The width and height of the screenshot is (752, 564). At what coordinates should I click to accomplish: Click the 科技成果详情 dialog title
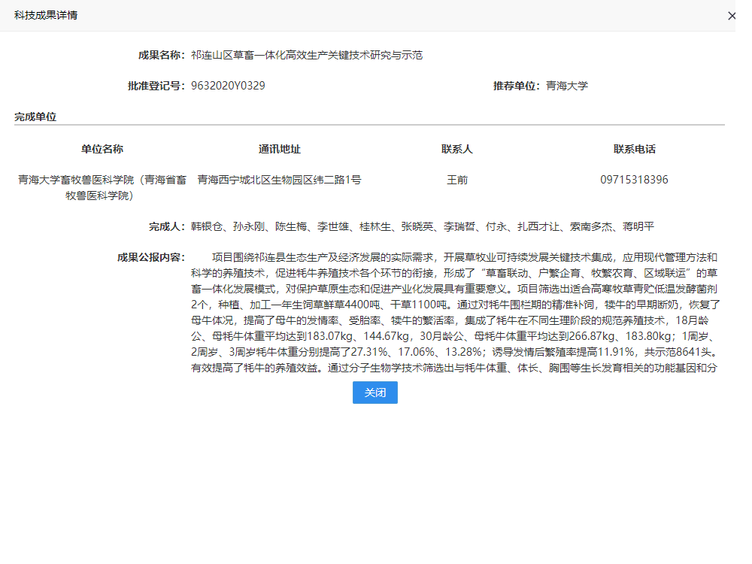coord(45,15)
